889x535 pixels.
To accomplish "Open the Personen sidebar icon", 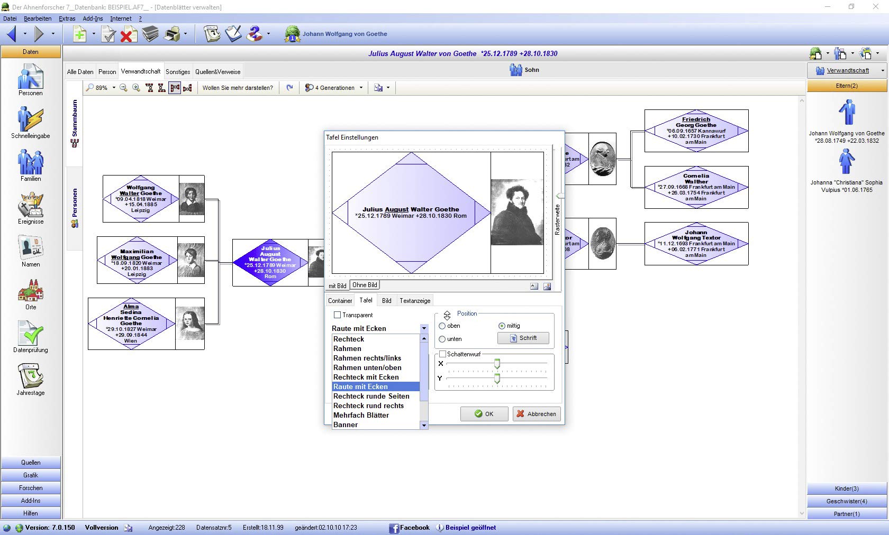I will [30, 80].
